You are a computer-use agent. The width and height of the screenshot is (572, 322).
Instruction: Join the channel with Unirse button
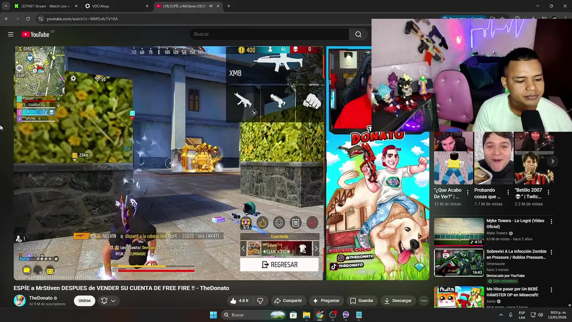click(x=84, y=301)
